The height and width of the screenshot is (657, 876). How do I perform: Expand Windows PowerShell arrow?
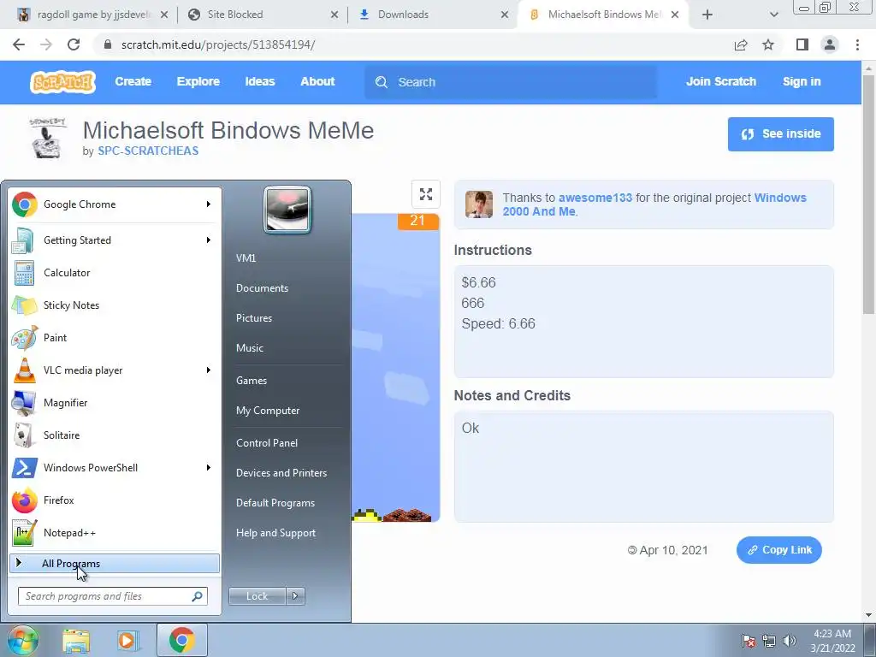[209, 468]
